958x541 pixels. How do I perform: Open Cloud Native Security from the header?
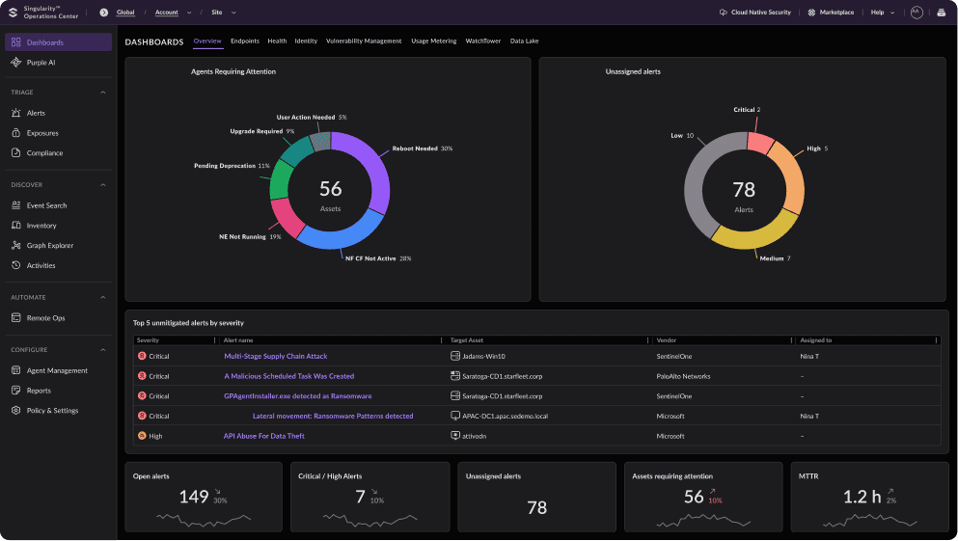[x=754, y=13]
